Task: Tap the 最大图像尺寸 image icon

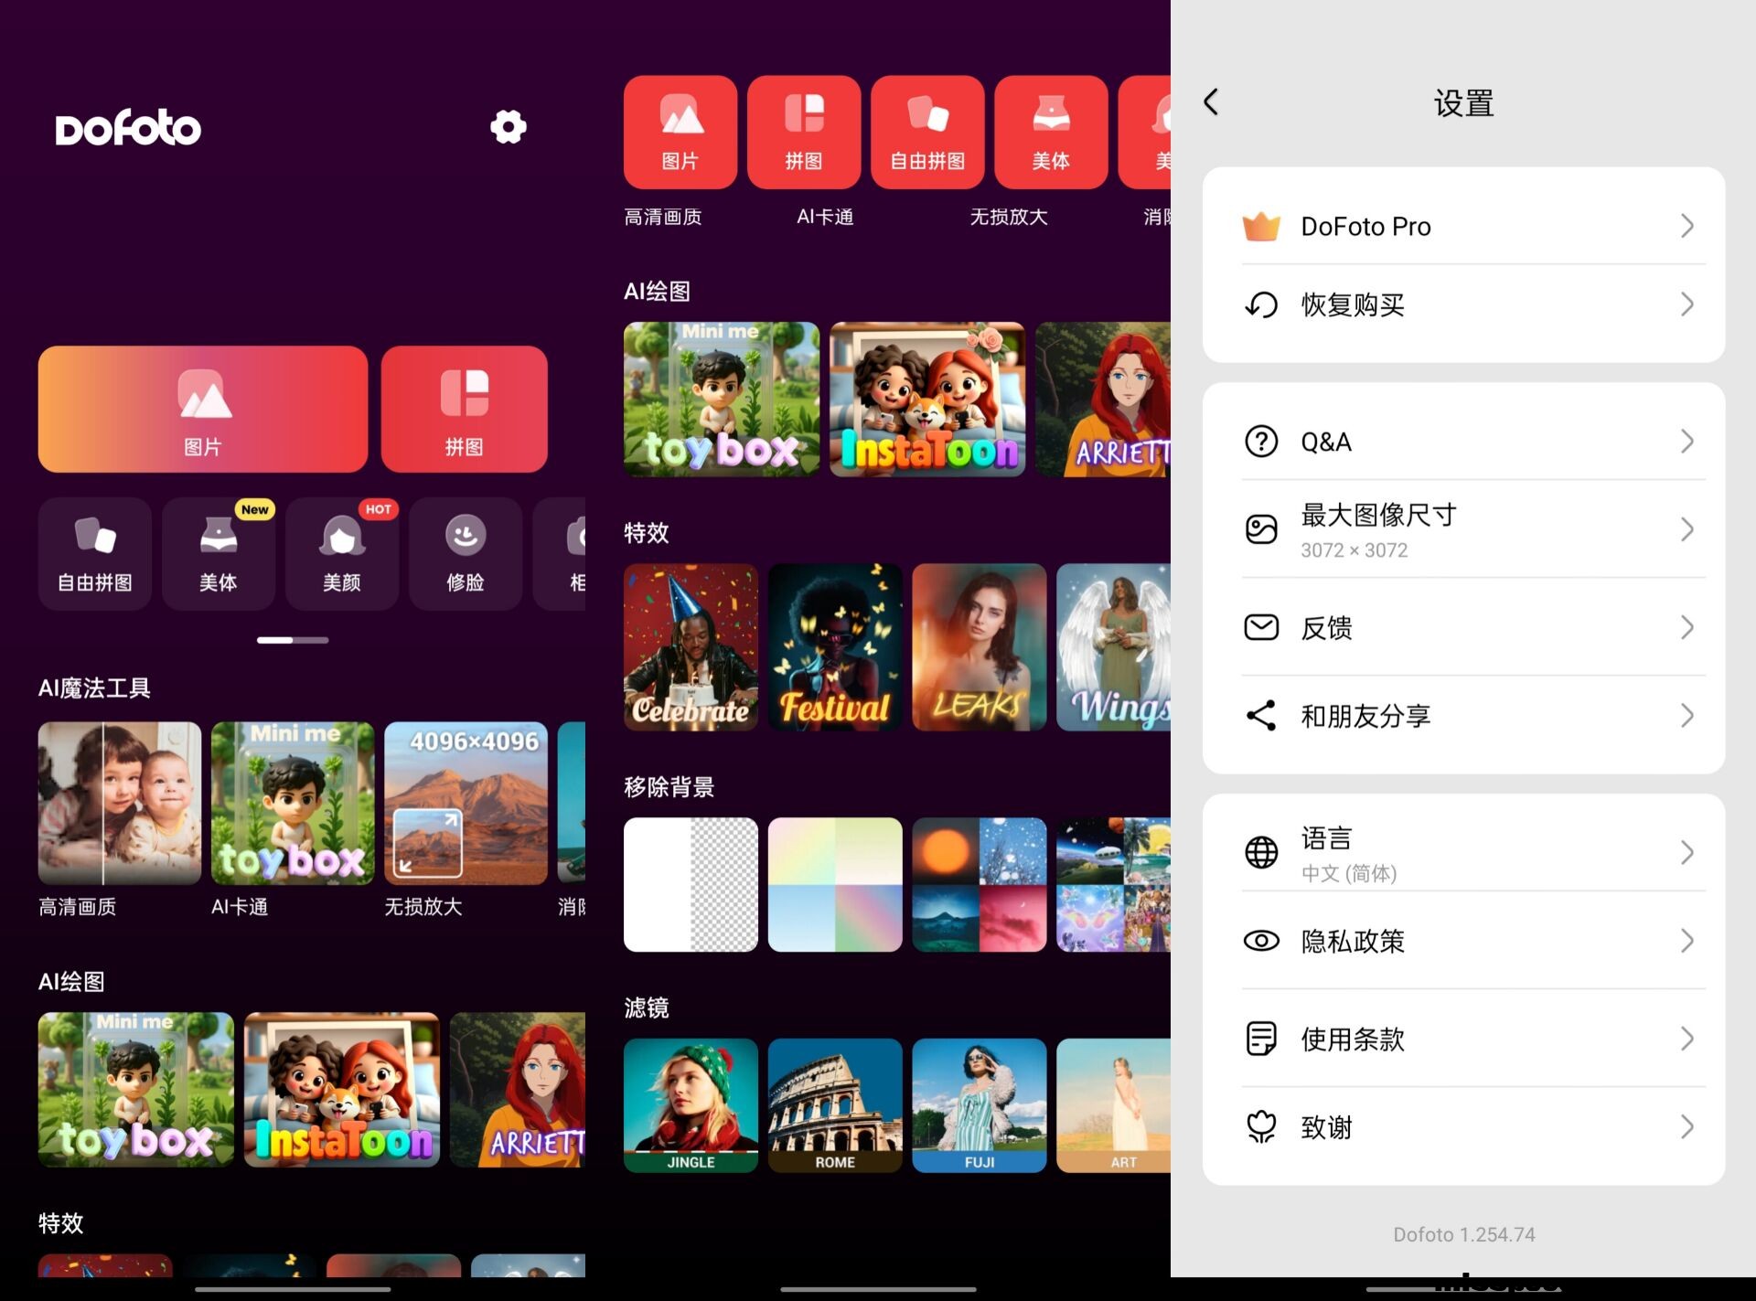Action: [1261, 529]
